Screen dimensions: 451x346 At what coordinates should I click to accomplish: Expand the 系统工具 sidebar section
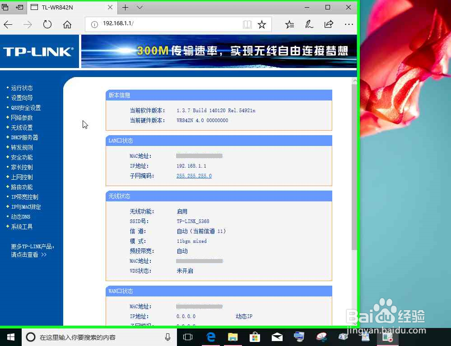click(21, 227)
